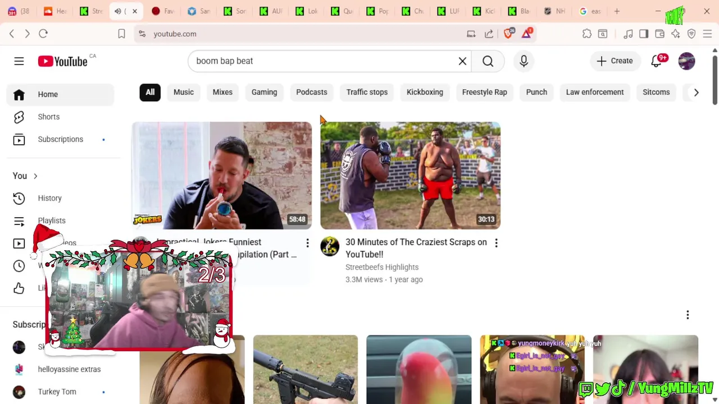The height and width of the screenshot is (404, 719).
Task: Reload the page using the refresh icon
Action: coord(43,34)
